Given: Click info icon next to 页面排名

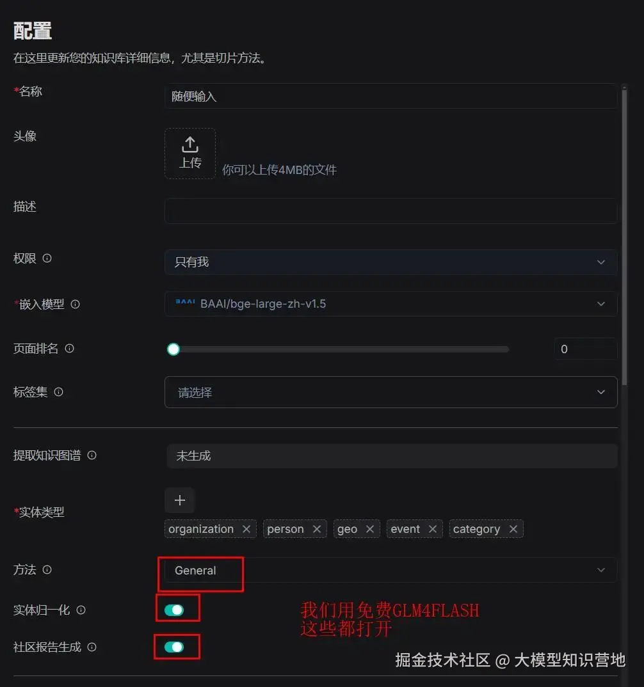Looking at the screenshot, I should 69,349.
